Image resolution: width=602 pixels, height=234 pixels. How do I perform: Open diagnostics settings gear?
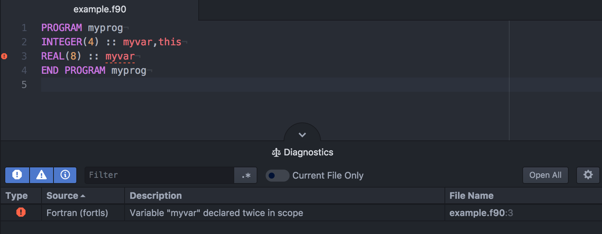coord(588,175)
